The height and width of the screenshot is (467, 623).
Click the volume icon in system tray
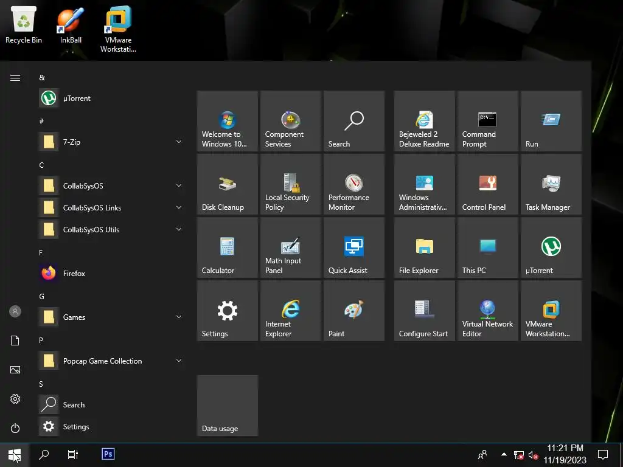tap(534, 455)
